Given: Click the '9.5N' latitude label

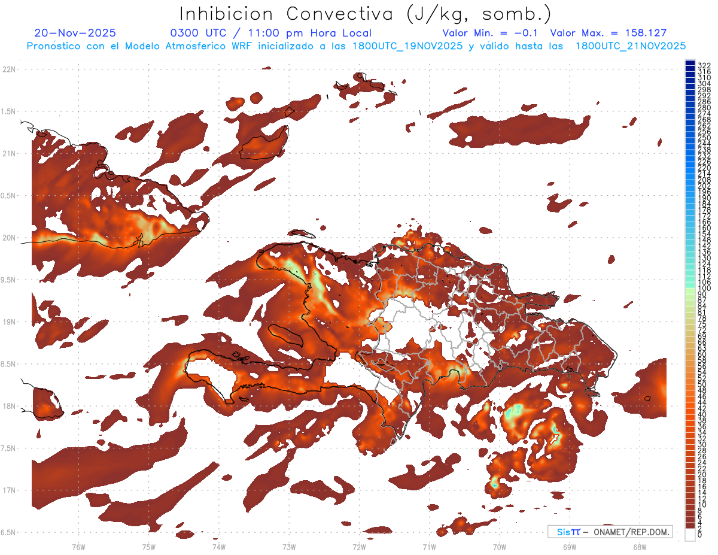Looking at the screenshot, I should coord(9,280).
